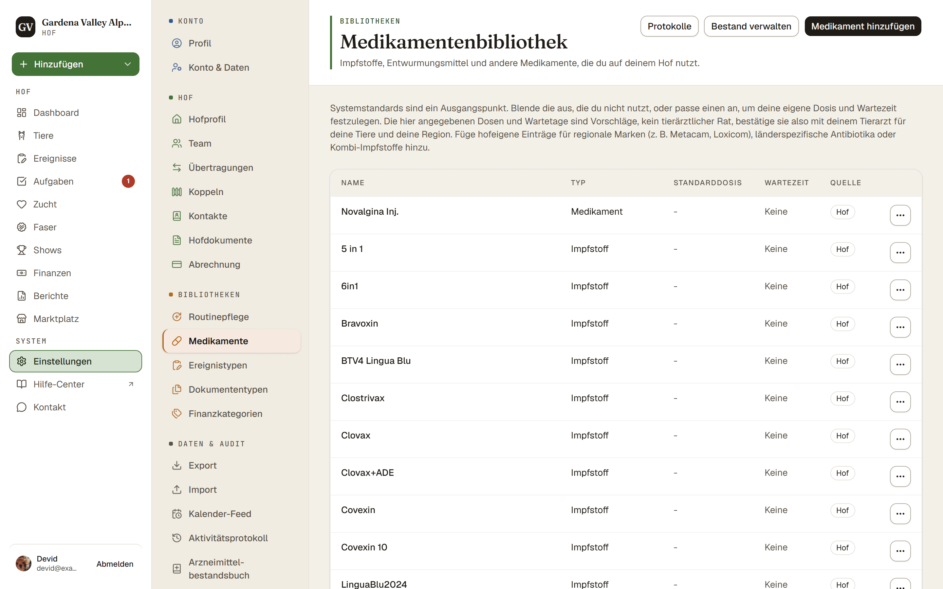The height and width of the screenshot is (589, 943).
Task: Click the Einstellungen gear icon
Action: 21,361
